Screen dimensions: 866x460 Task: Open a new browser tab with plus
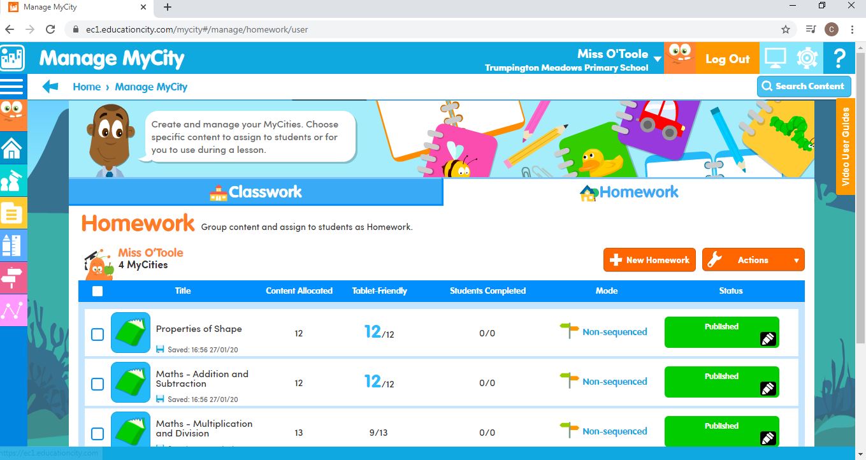tap(168, 8)
